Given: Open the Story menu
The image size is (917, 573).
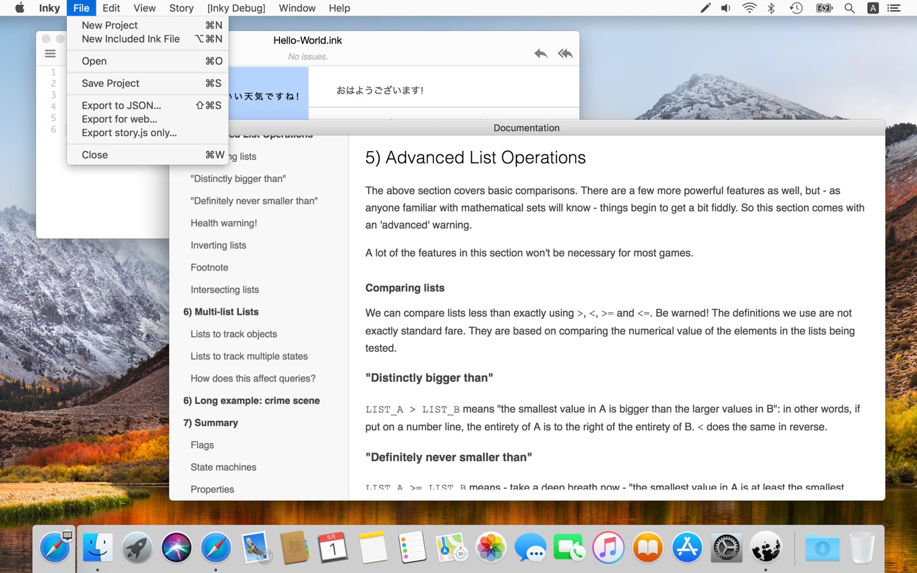Looking at the screenshot, I should click(181, 8).
